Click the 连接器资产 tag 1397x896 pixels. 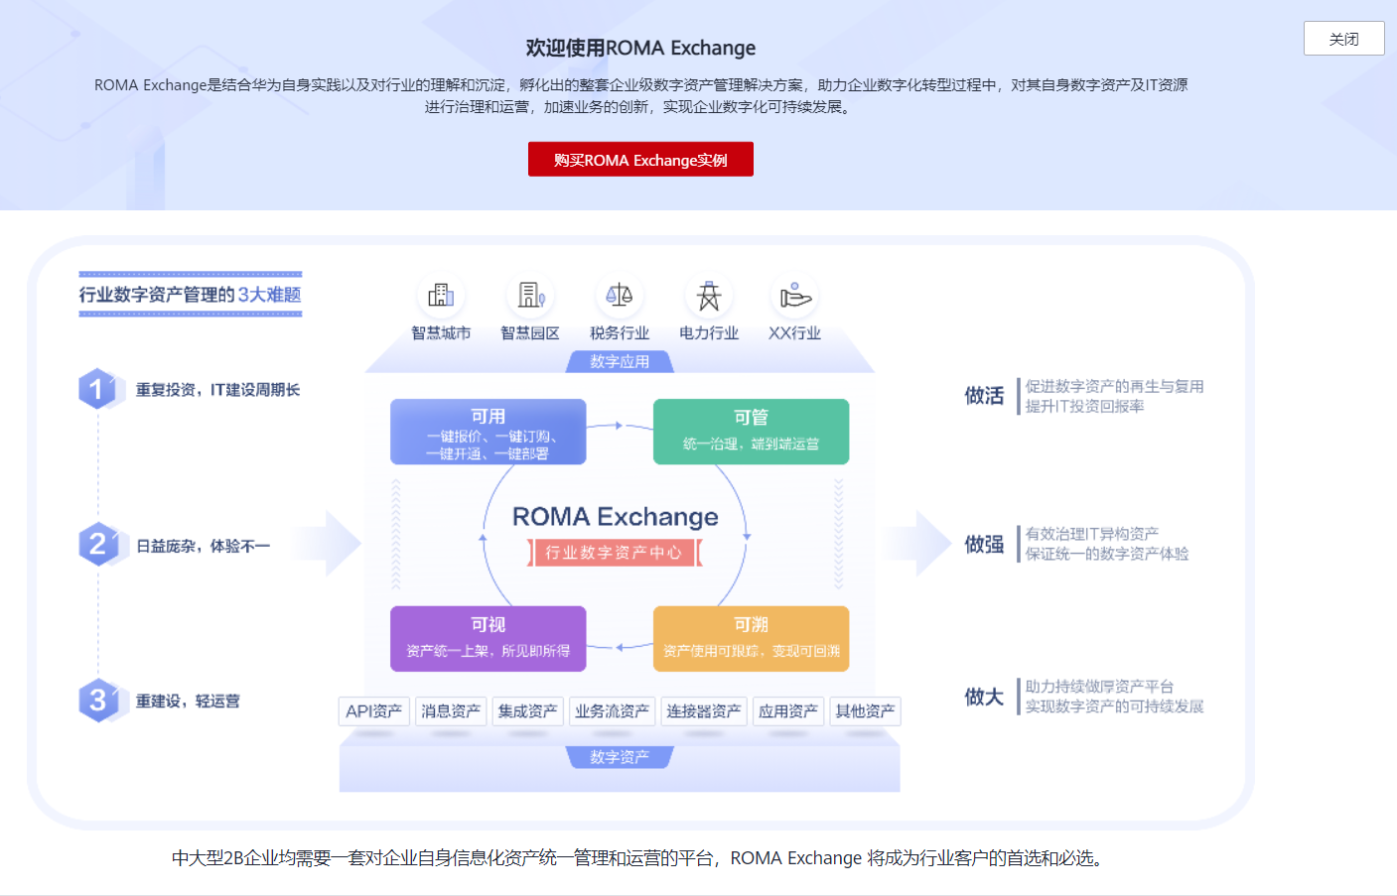[704, 711]
